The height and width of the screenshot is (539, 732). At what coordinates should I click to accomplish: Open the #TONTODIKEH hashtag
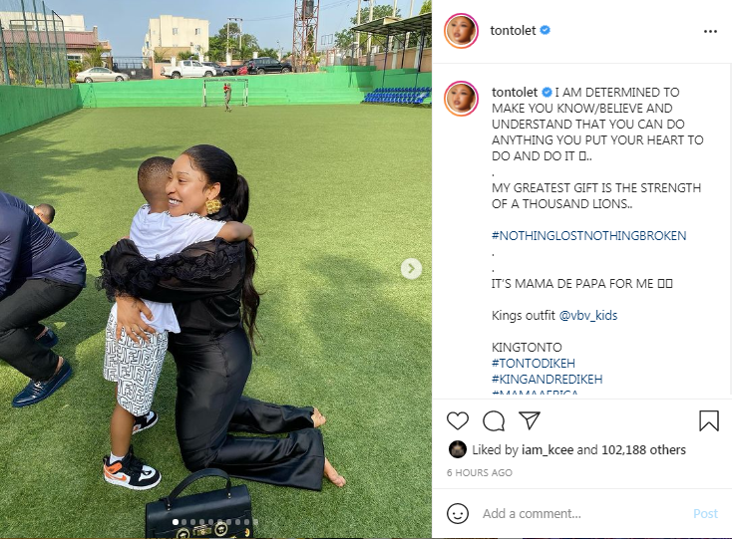point(534,364)
